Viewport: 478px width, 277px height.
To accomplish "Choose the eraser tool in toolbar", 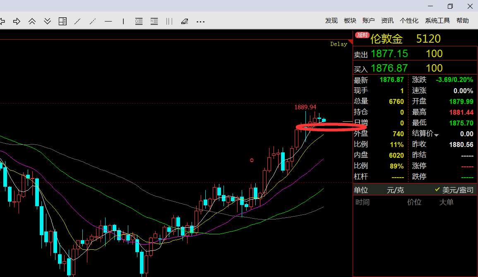I will click(185, 21).
